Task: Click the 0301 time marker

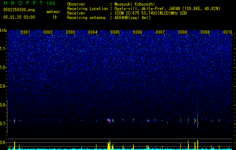Action: pyautogui.click(x=26, y=32)
